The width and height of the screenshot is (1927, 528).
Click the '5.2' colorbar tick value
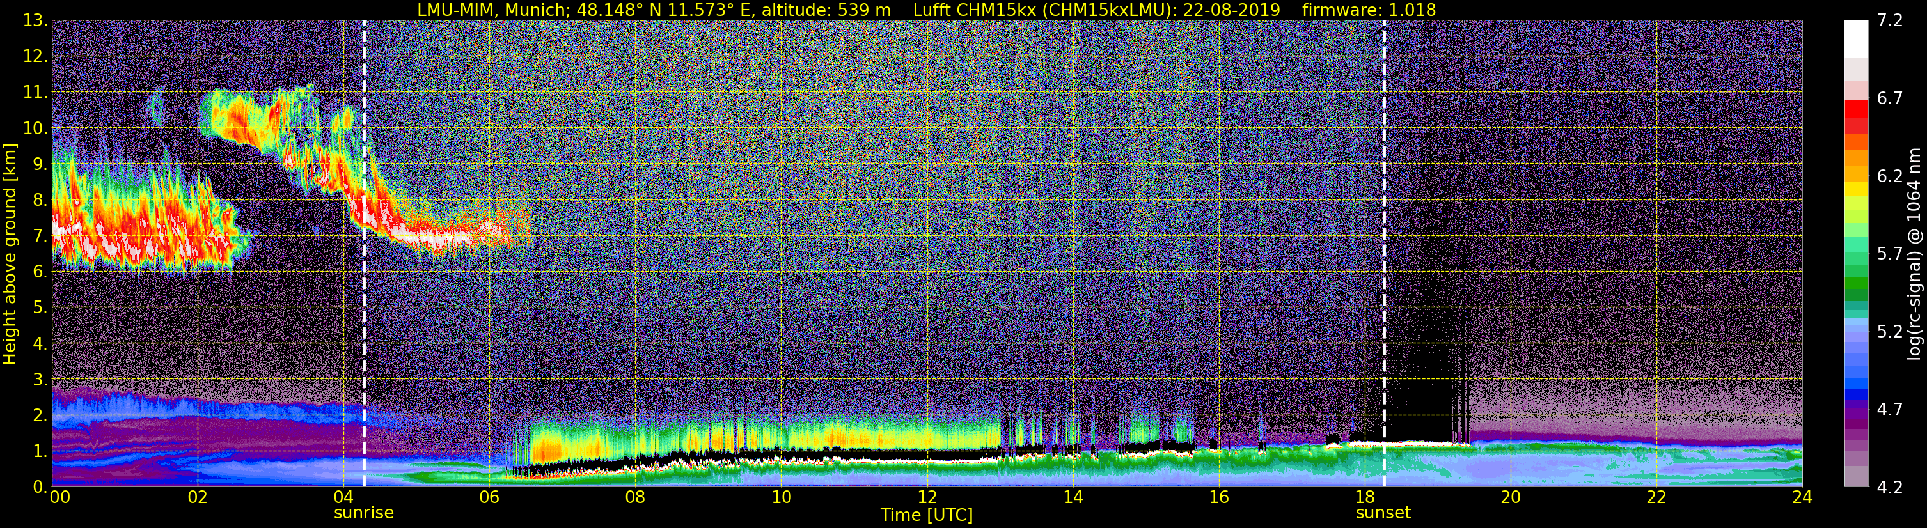[1890, 331]
